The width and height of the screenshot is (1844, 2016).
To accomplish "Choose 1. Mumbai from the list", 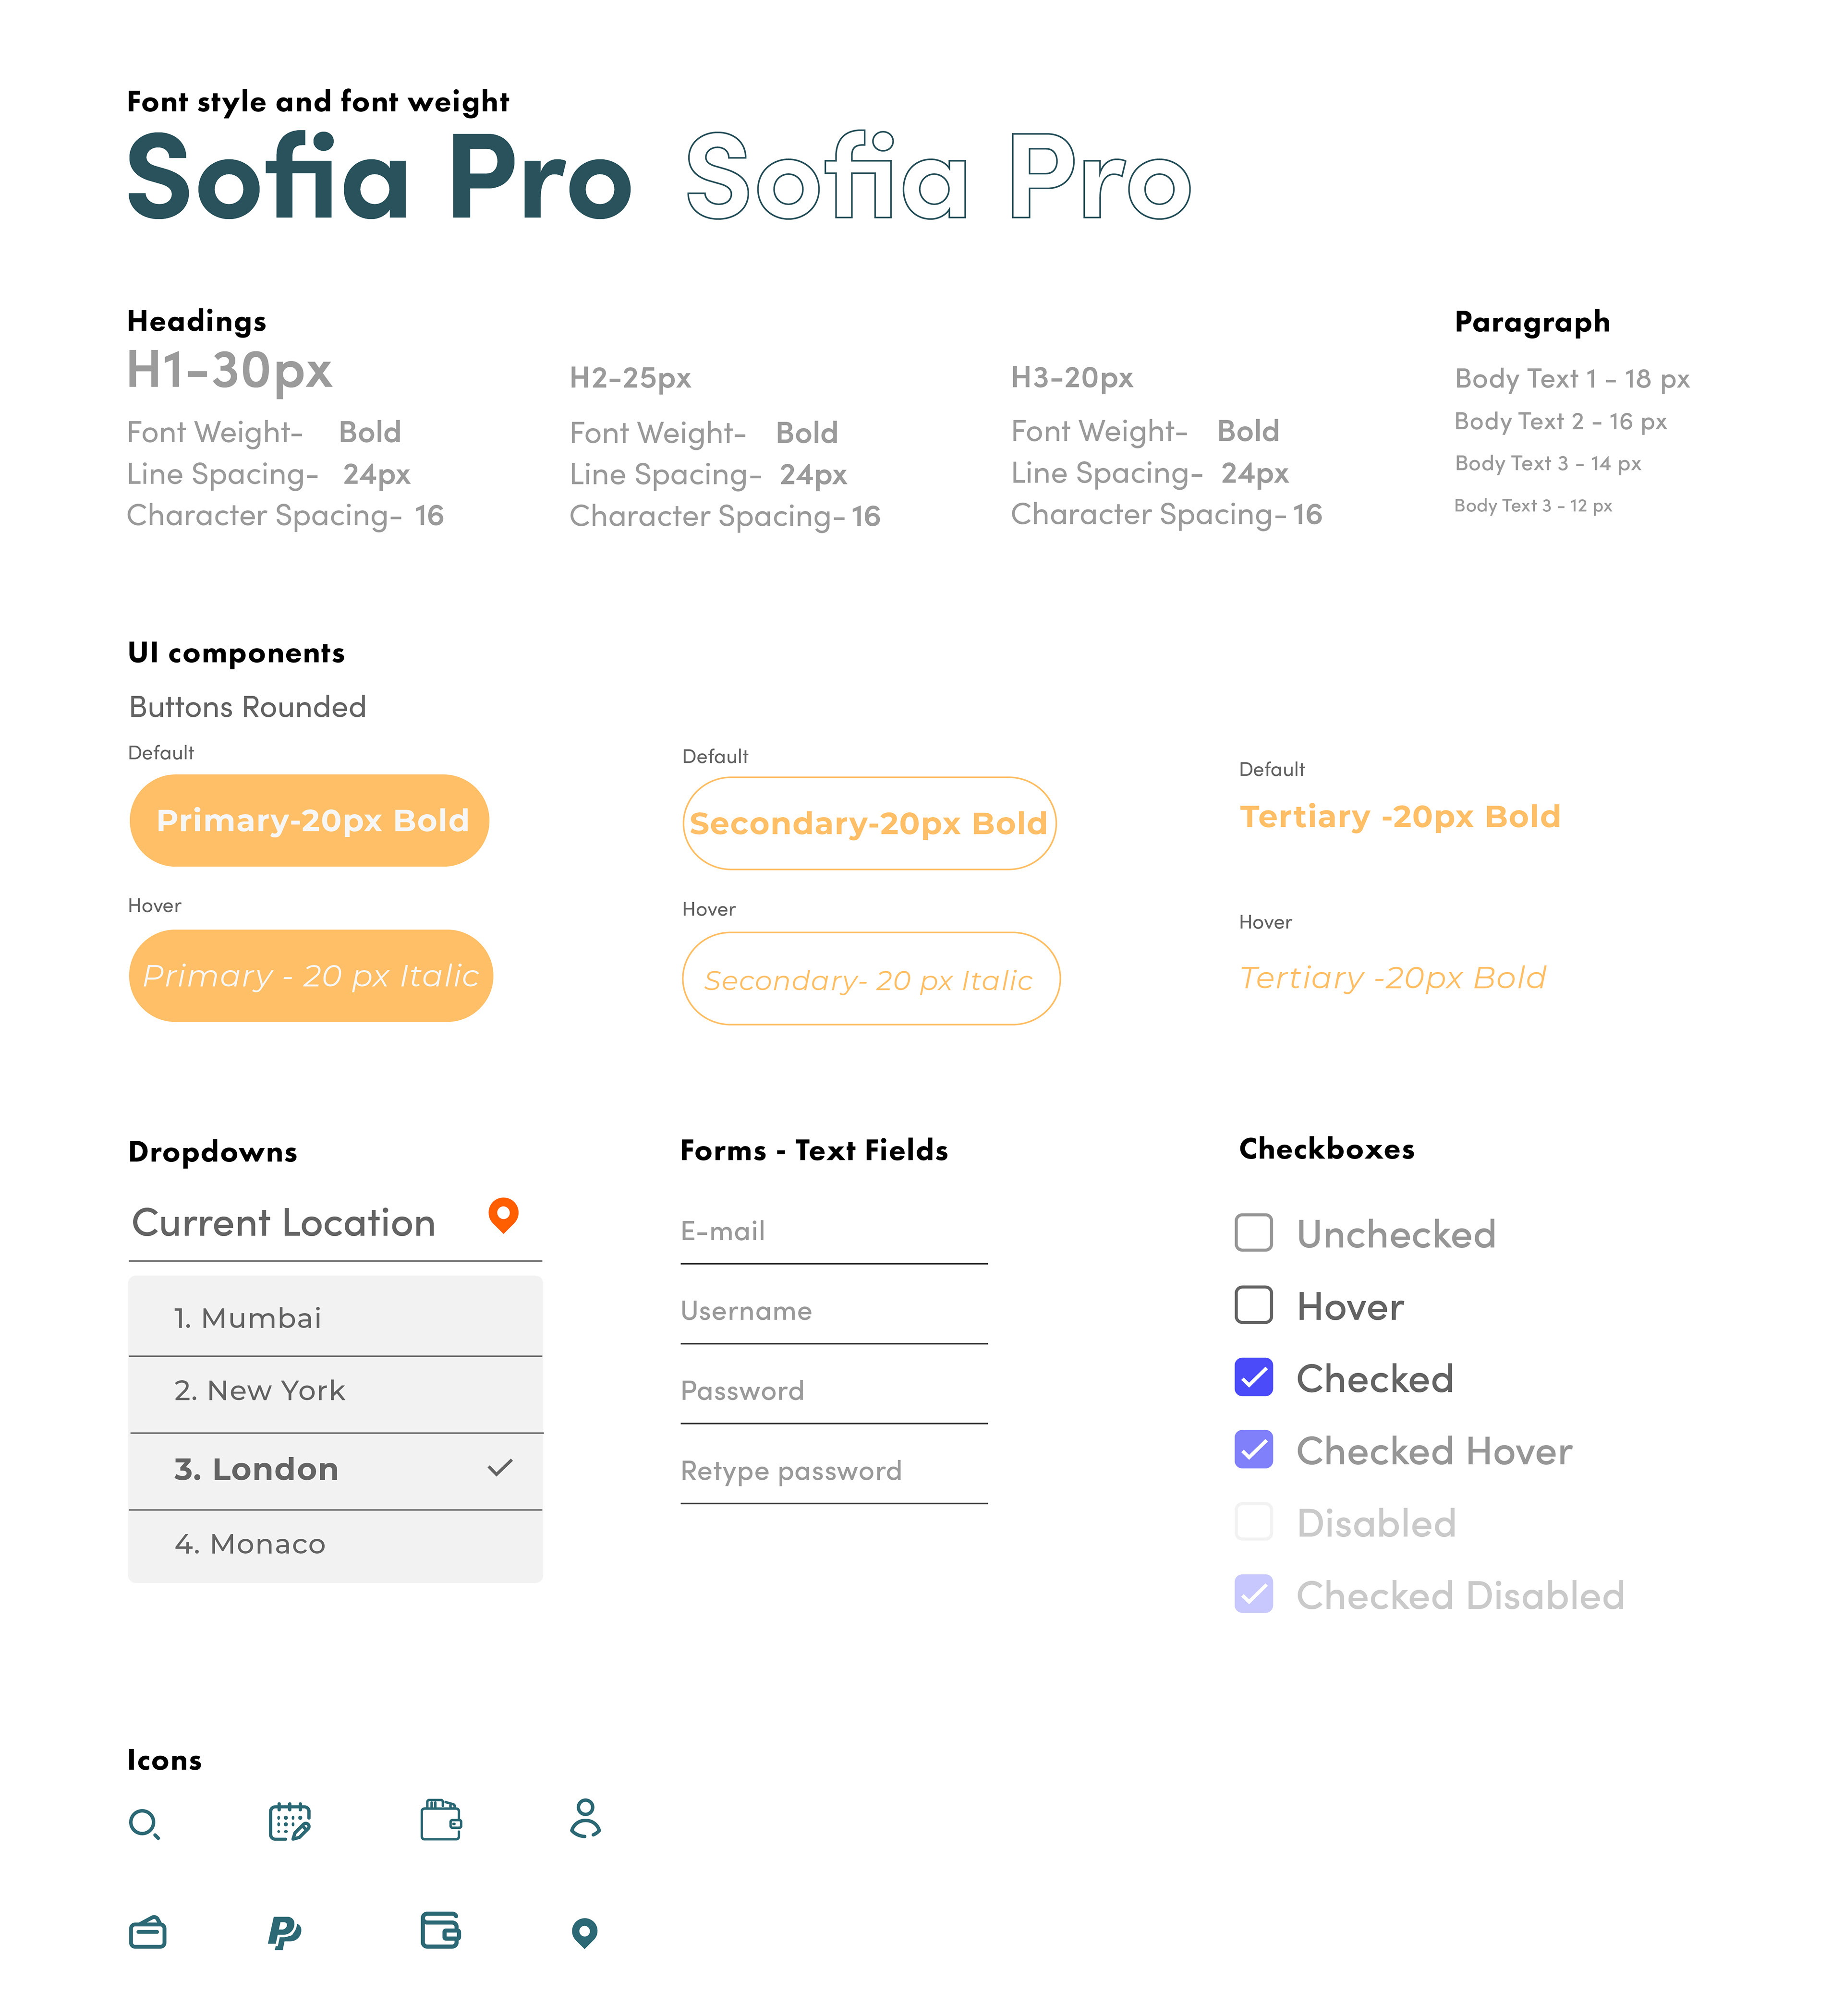I will click(335, 1317).
